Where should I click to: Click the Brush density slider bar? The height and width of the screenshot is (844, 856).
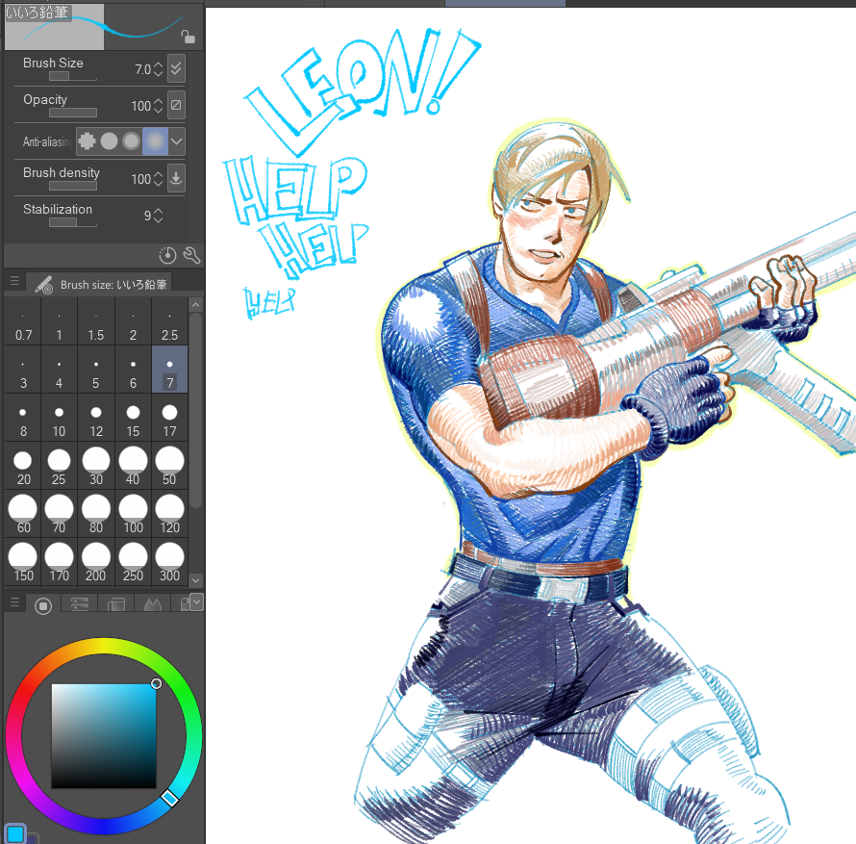72,186
